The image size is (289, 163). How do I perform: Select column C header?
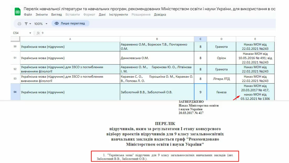(x=201, y=39)
